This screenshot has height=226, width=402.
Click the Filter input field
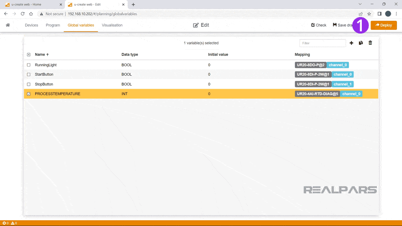(x=322, y=43)
